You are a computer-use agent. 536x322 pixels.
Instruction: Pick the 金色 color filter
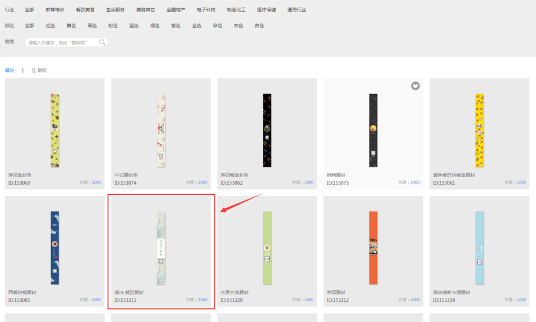pyautogui.click(x=196, y=26)
